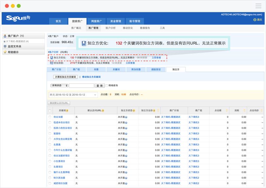266x188 pixels.
Task: Select the 账户分析 sub-menu item
Action: 111,28
